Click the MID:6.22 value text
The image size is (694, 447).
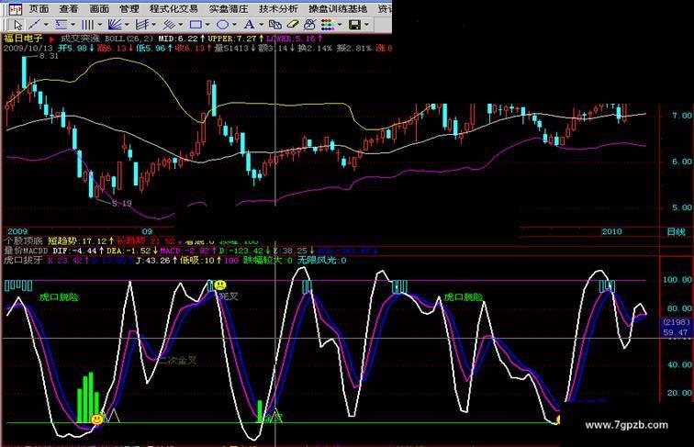tap(179, 39)
